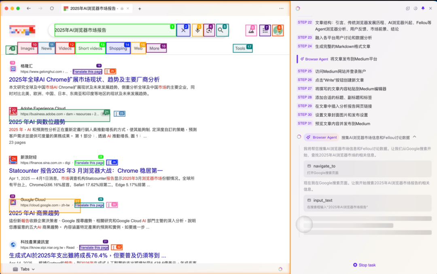437x274 pixels.
Task: Click the 格隆汇 site favicon
Action: [13, 69]
